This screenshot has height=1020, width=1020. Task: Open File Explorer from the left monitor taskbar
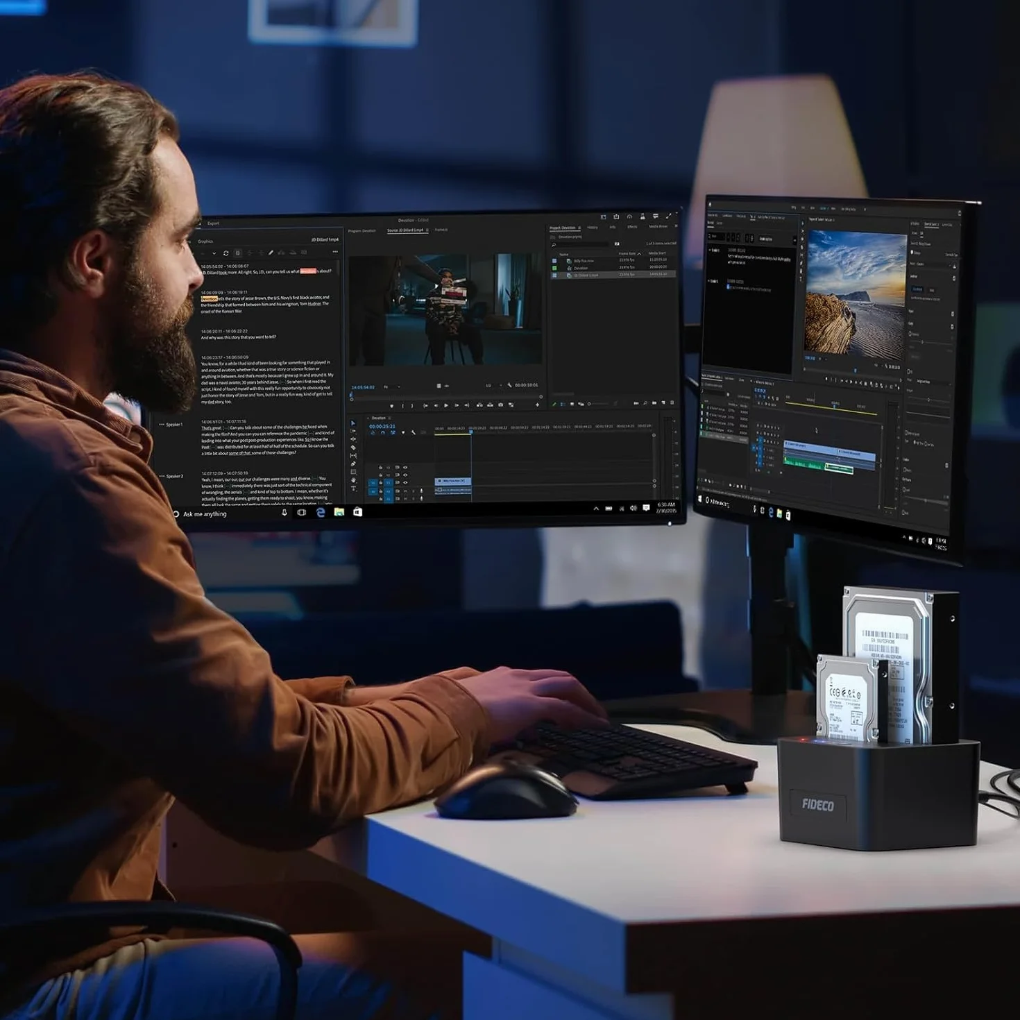(x=339, y=512)
